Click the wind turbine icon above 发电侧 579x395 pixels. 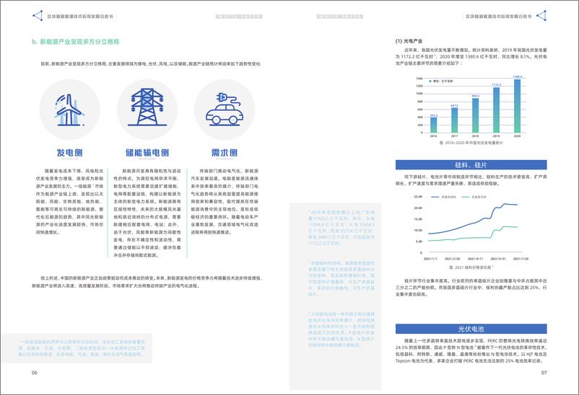(69, 110)
